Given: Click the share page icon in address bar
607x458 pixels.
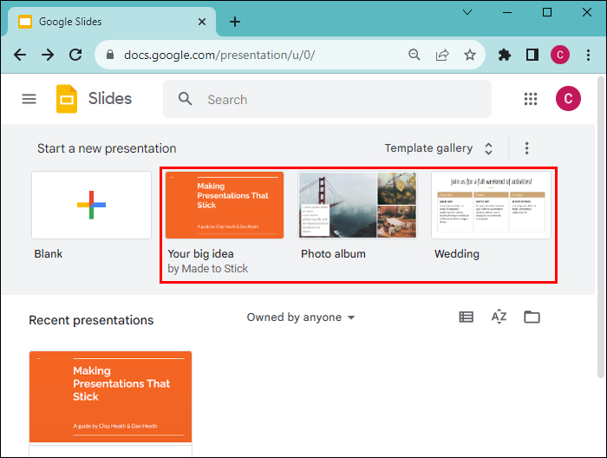Looking at the screenshot, I should (442, 55).
